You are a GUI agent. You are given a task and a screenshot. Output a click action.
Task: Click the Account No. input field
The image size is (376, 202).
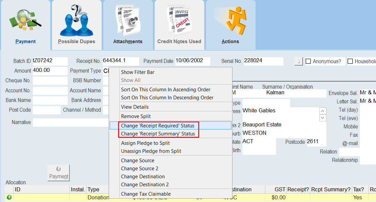50,91
